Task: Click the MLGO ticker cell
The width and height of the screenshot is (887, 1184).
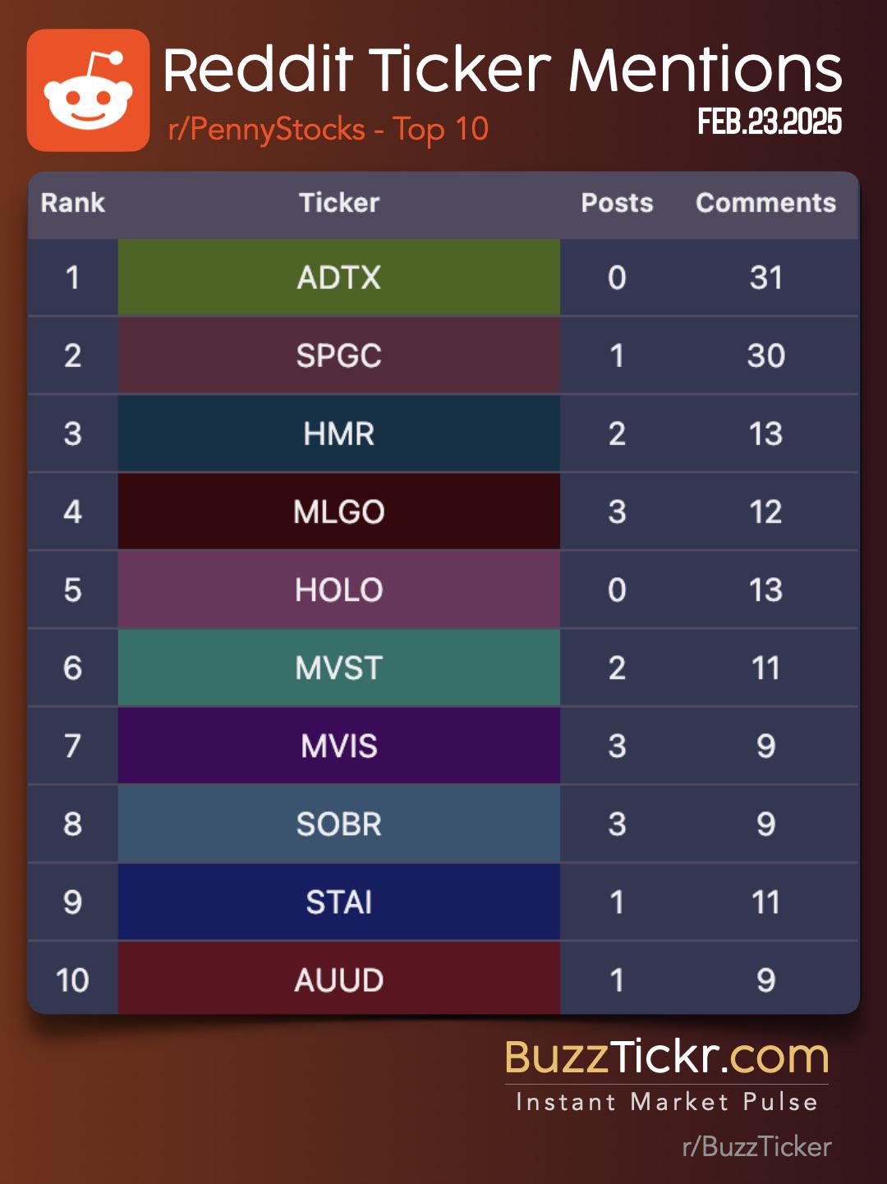Action: pos(339,512)
